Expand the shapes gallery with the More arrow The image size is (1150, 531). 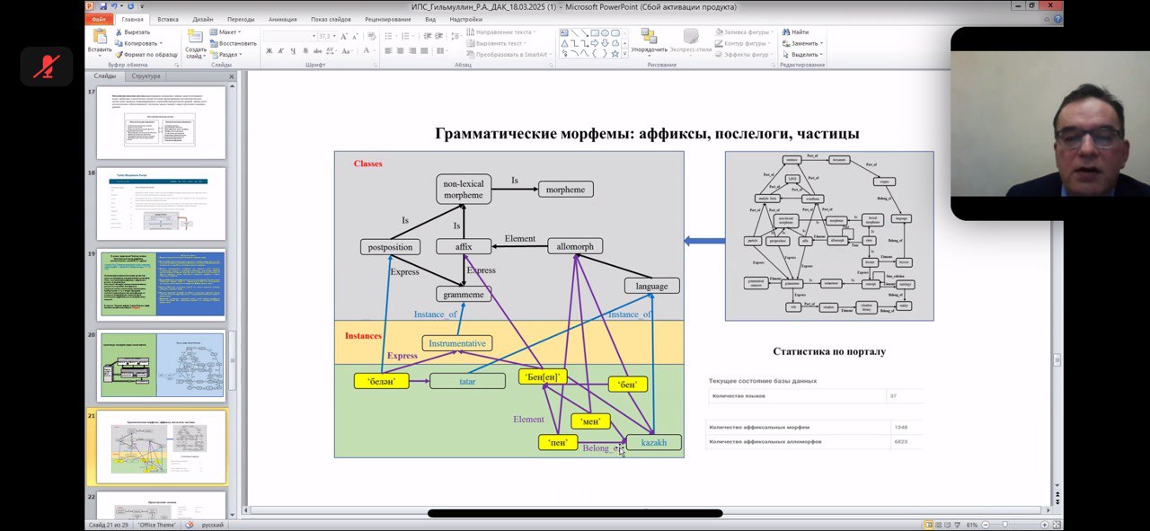click(625, 54)
